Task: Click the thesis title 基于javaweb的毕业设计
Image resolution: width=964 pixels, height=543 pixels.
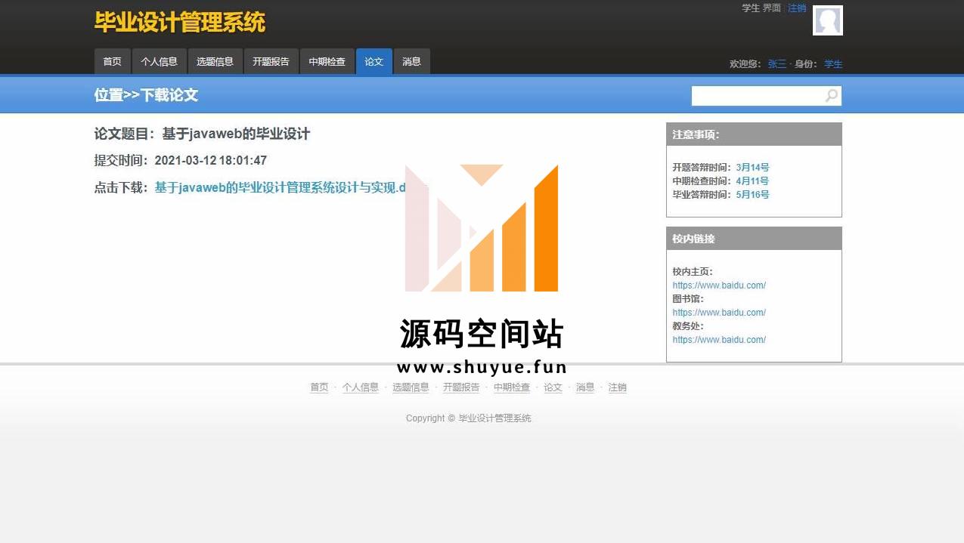Action: [x=236, y=134]
